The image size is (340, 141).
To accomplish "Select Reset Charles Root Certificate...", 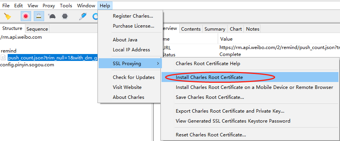I will point(250,135).
